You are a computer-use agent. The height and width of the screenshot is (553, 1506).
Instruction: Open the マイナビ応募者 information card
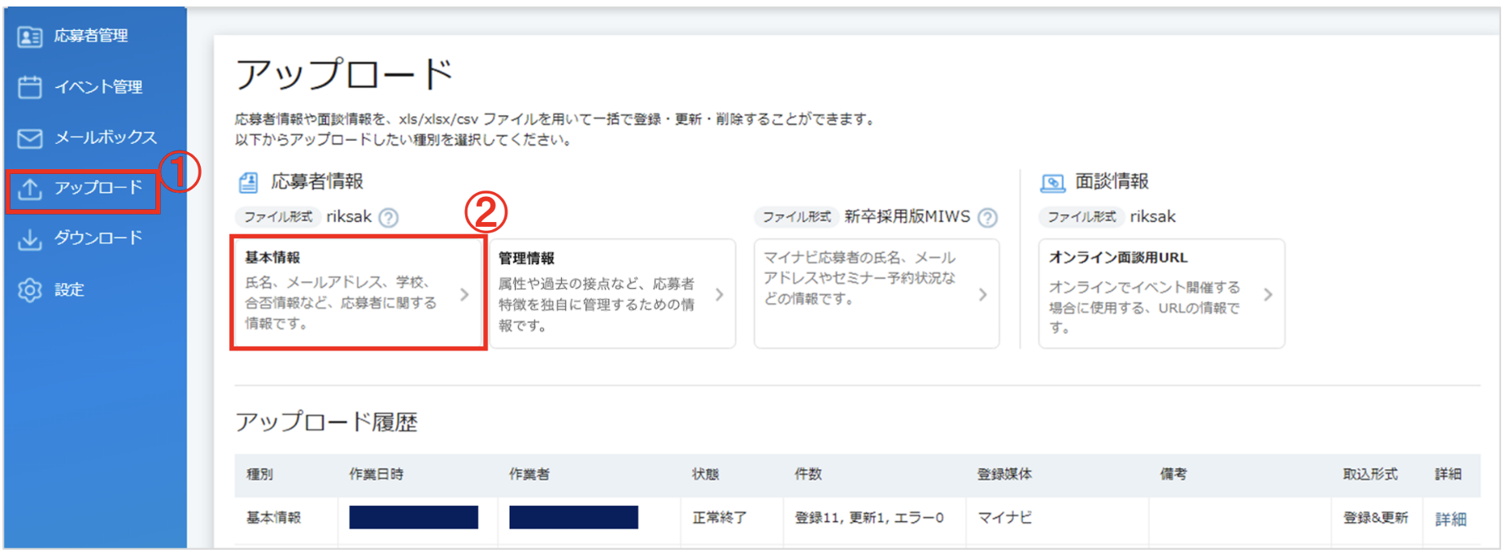coord(876,294)
